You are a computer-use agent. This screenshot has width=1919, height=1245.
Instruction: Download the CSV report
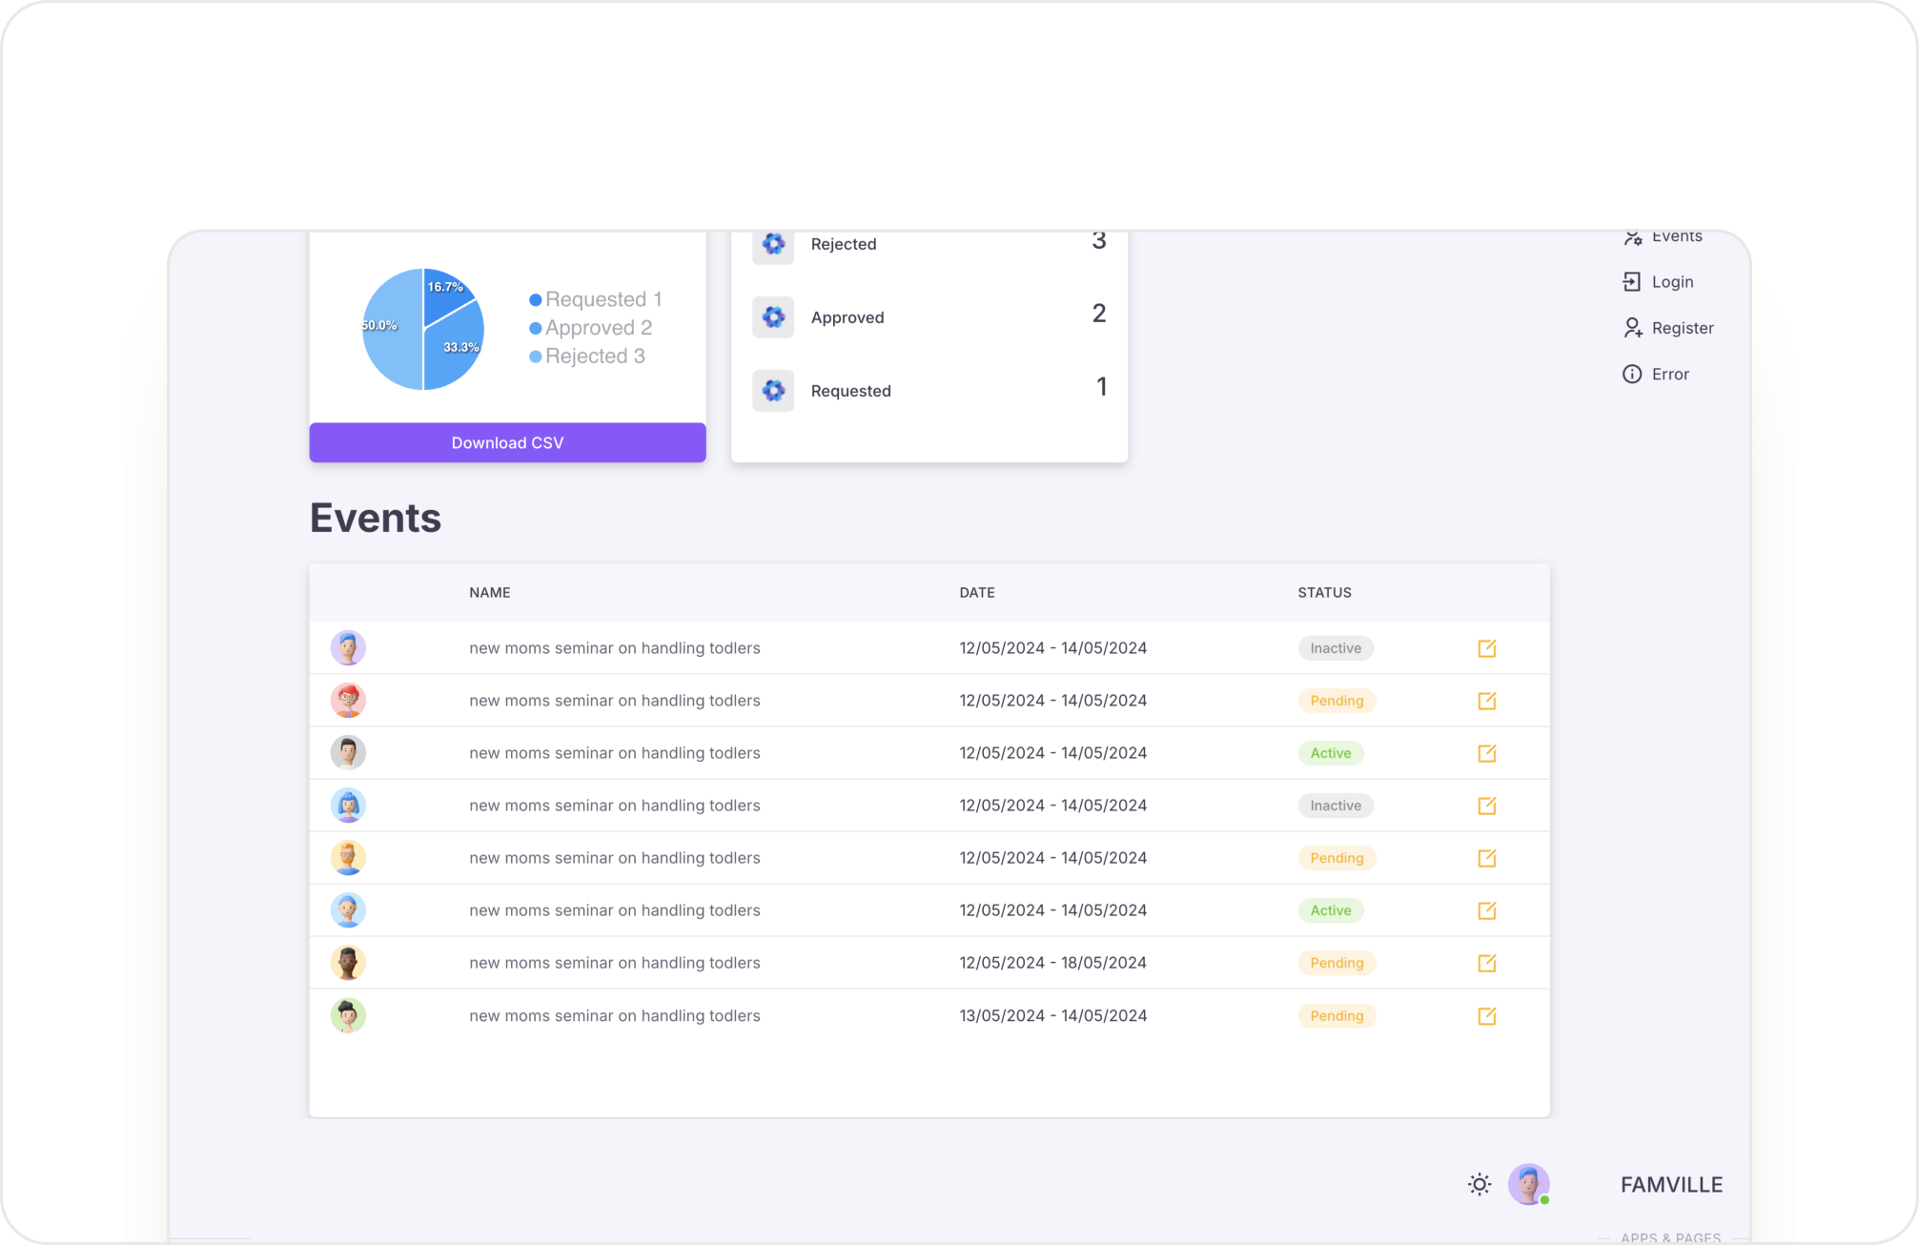click(507, 442)
